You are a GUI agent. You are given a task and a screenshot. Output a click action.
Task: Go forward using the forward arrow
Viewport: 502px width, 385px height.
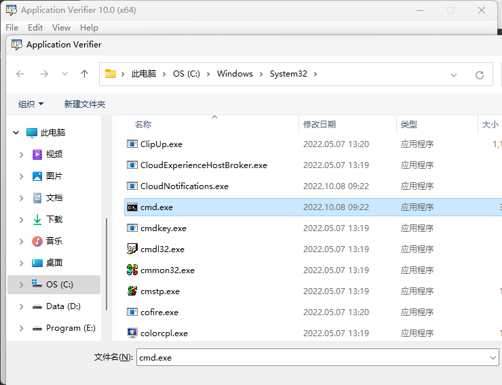click(44, 74)
